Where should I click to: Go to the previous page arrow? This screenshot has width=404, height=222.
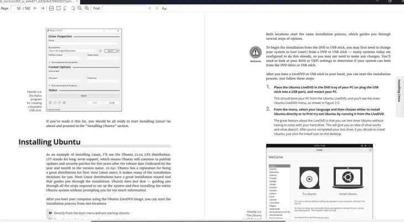point(35,8)
